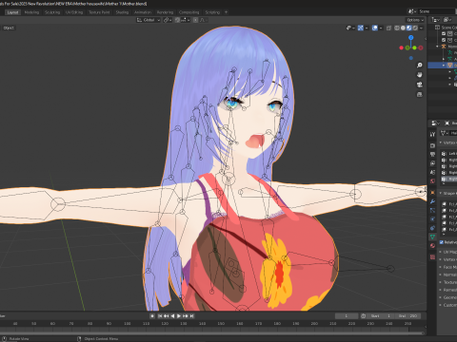The height and width of the screenshot is (342, 457).
Task: Open the Render properties tab icon
Action: (432, 145)
